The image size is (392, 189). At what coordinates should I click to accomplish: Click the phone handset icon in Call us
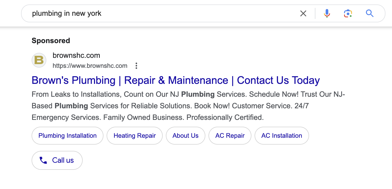43,160
